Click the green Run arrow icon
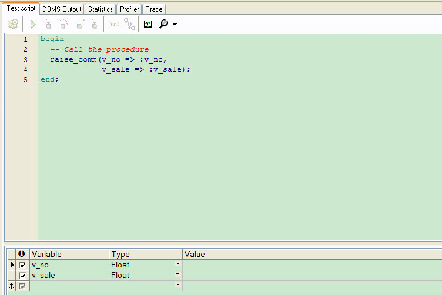This screenshot has width=442, height=295. (33, 24)
